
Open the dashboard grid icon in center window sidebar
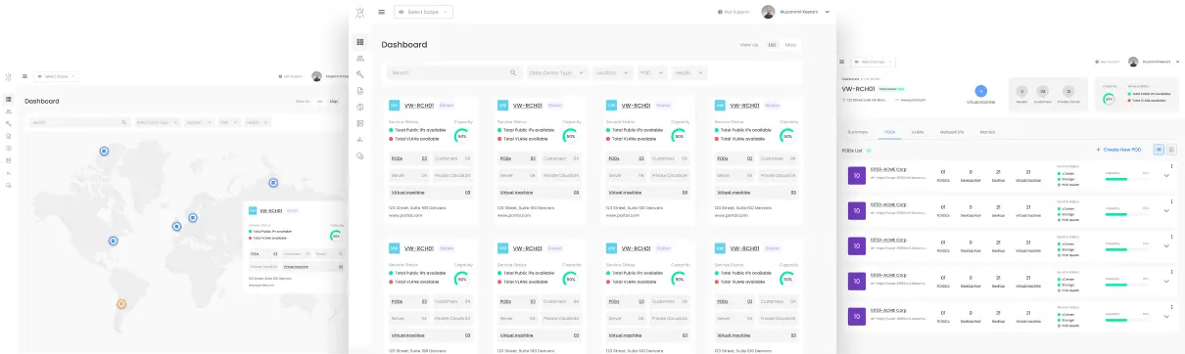(360, 42)
